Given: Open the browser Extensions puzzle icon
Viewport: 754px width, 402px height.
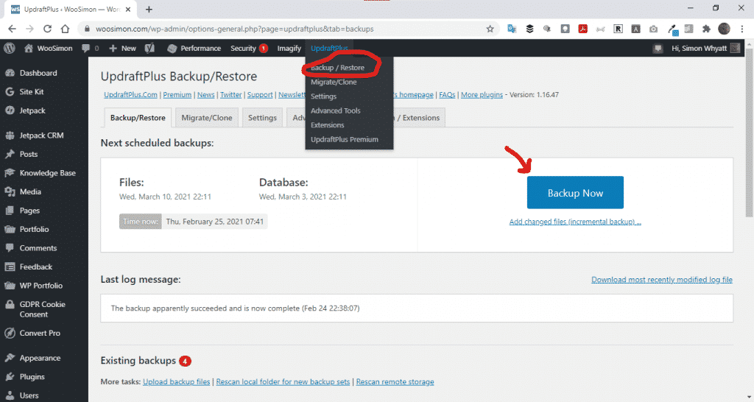Looking at the screenshot, I should click(706, 29).
